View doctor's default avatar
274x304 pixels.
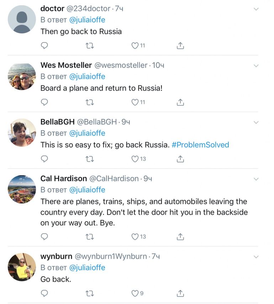(22, 19)
